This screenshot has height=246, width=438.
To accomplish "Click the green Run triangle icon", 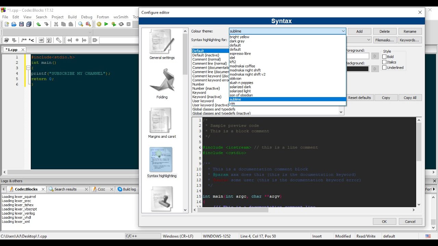I will (106, 24).
